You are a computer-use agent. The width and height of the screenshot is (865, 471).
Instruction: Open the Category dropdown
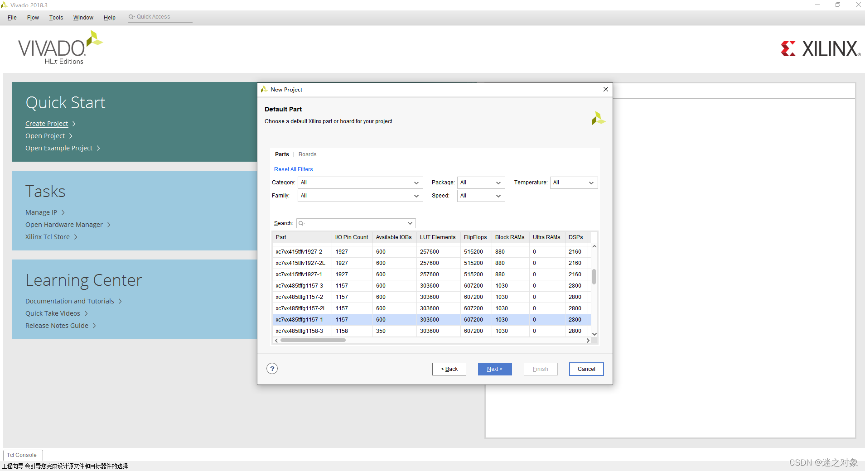pyautogui.click(x=360, y=183)
